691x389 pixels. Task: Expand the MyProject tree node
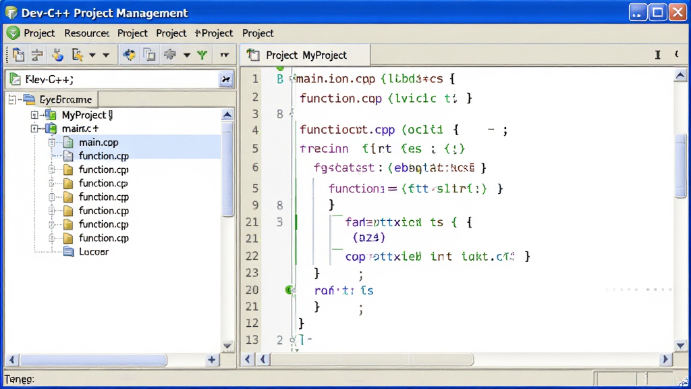coord(34,115)
